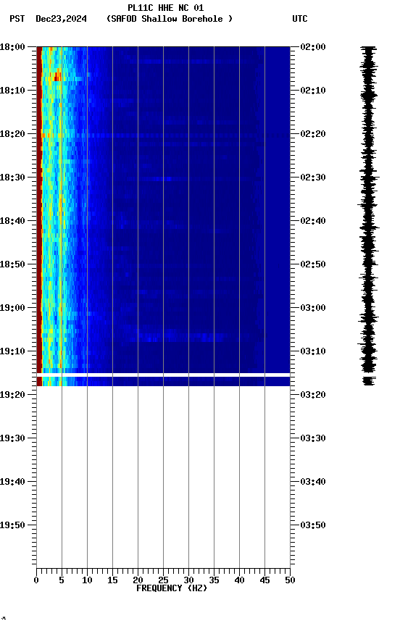Image resolution: width=400 pixels, height=626 pixels.
Task: Click the date 'Dec23,2024'
Action: [x=61, y=19]
